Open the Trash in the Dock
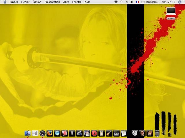 tap(157, 133)
